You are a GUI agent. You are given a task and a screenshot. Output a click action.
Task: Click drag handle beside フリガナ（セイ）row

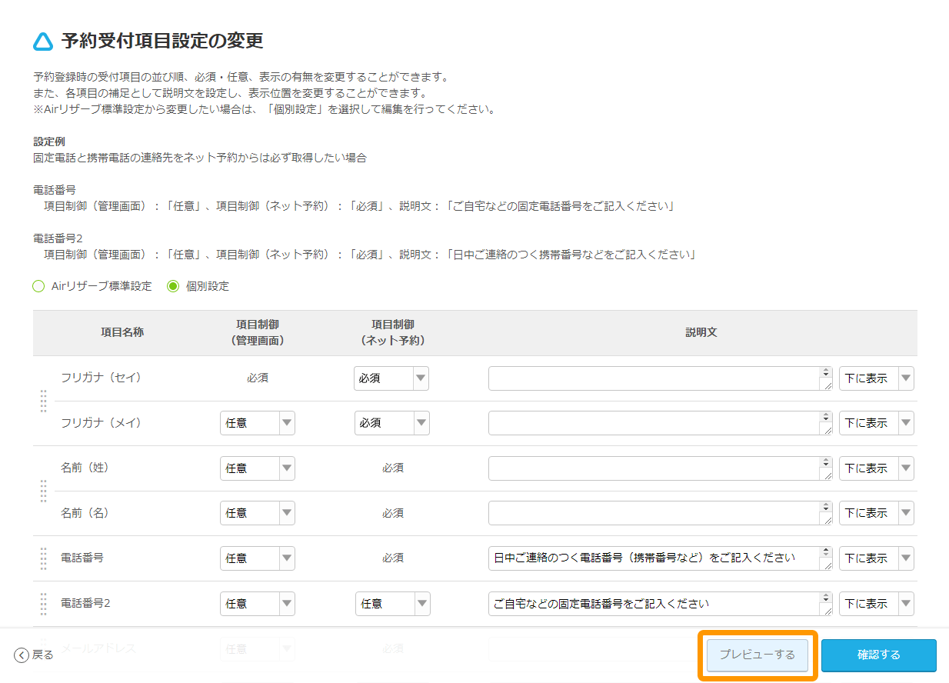pyautogui.click(x=43, y=401)
